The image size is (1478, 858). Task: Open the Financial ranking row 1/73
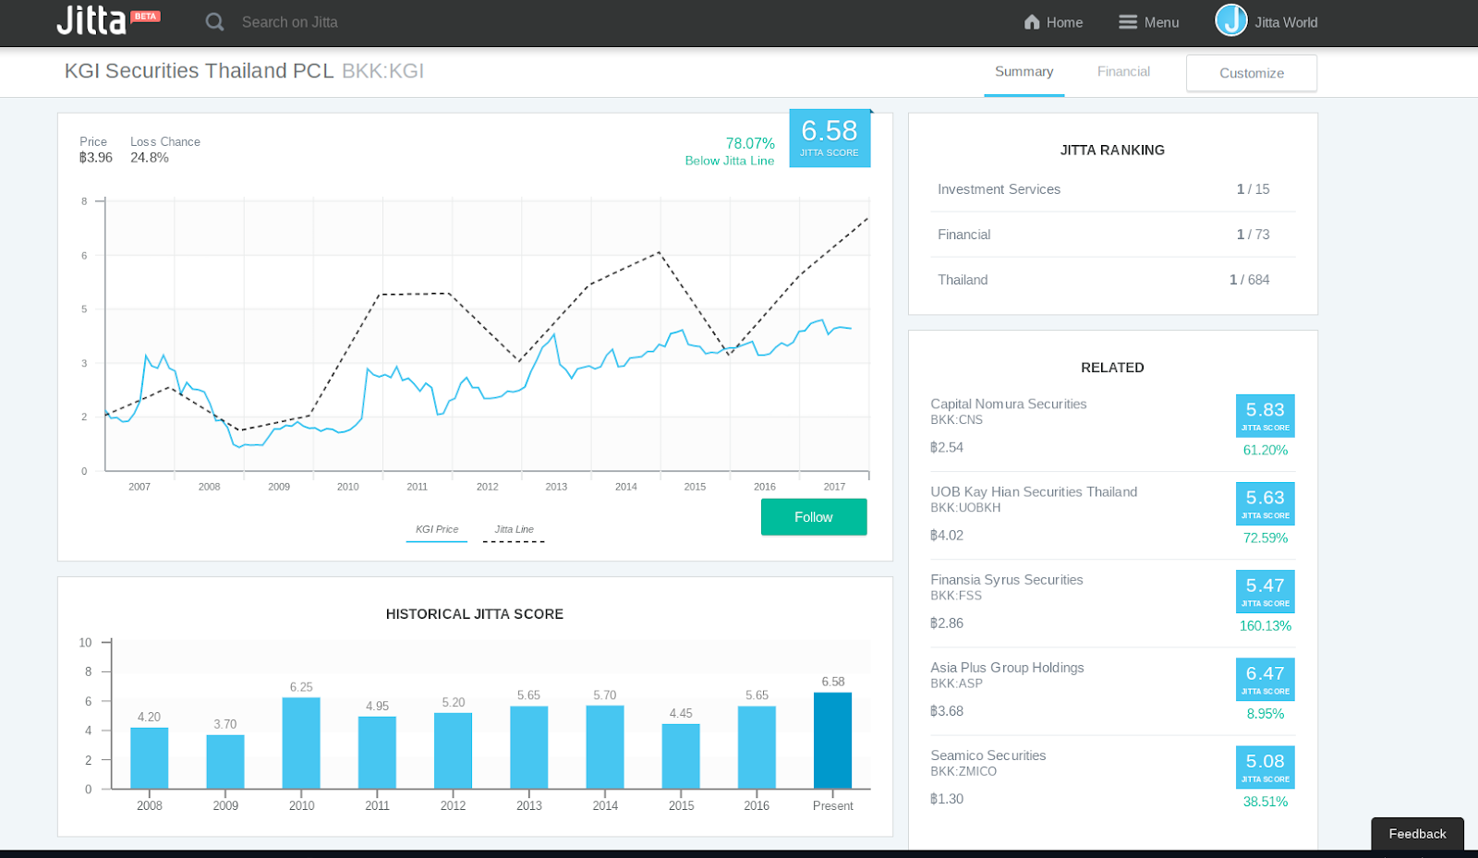(x=1112, y=235)
